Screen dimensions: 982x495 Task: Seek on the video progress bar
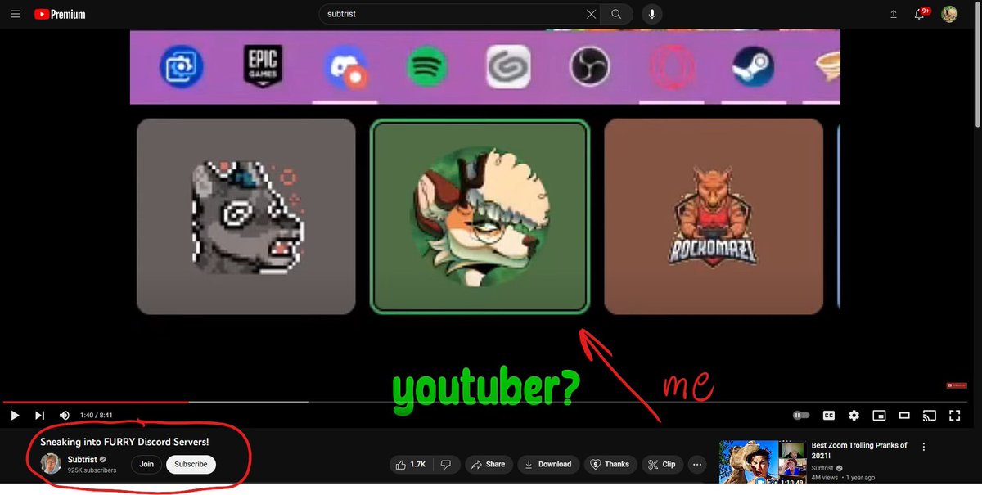click(x=486, y=402)
